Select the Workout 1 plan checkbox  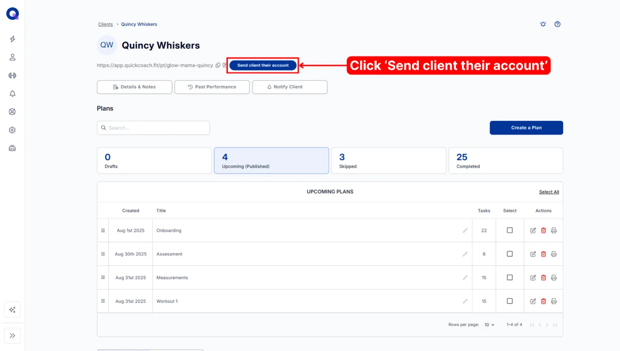point(510,301)
